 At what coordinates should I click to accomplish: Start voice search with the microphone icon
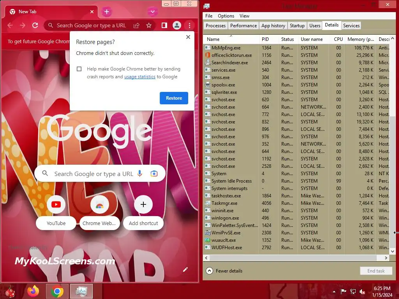coord(139,173)
